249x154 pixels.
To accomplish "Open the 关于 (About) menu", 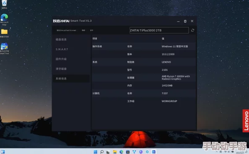I will pyautogui.click(x=92, y=30).
